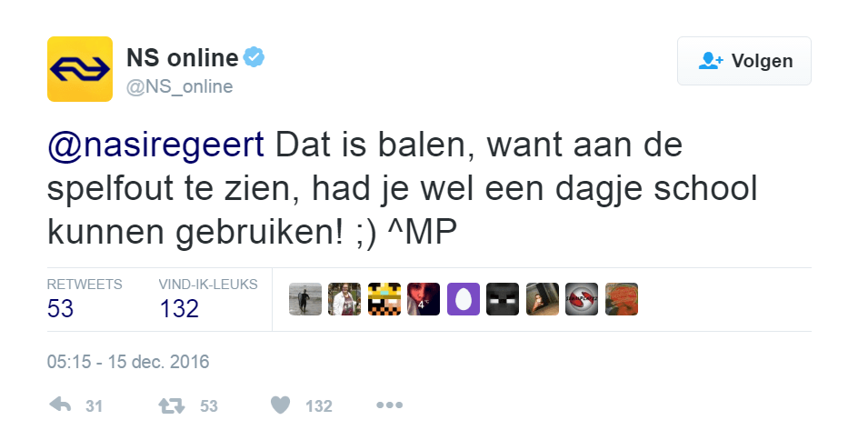Click the @NS_online handle
This screenshot has height=430, width=858.
pos(179,86)
